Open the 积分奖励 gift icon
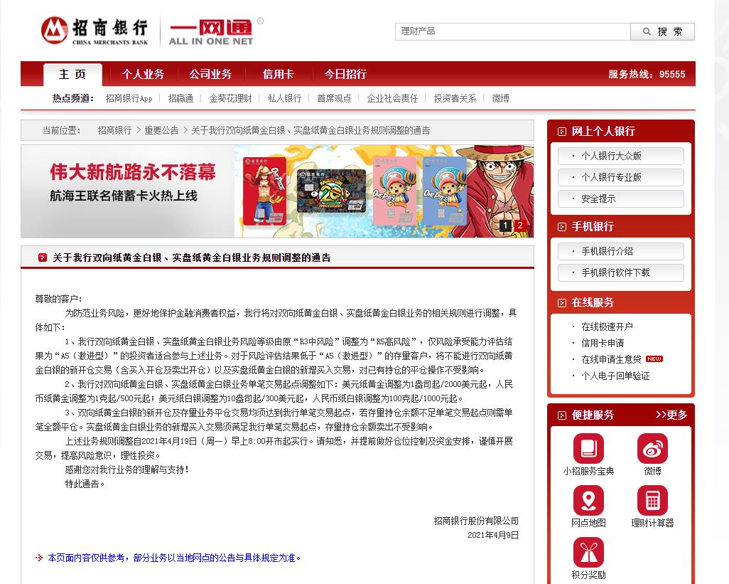 coord(588,553)
